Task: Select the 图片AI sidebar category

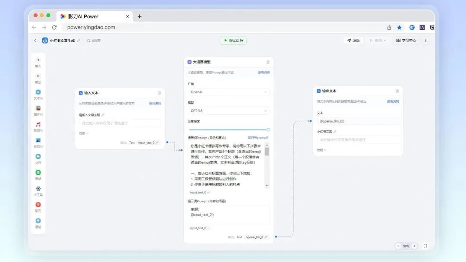Action: (38, 110)
